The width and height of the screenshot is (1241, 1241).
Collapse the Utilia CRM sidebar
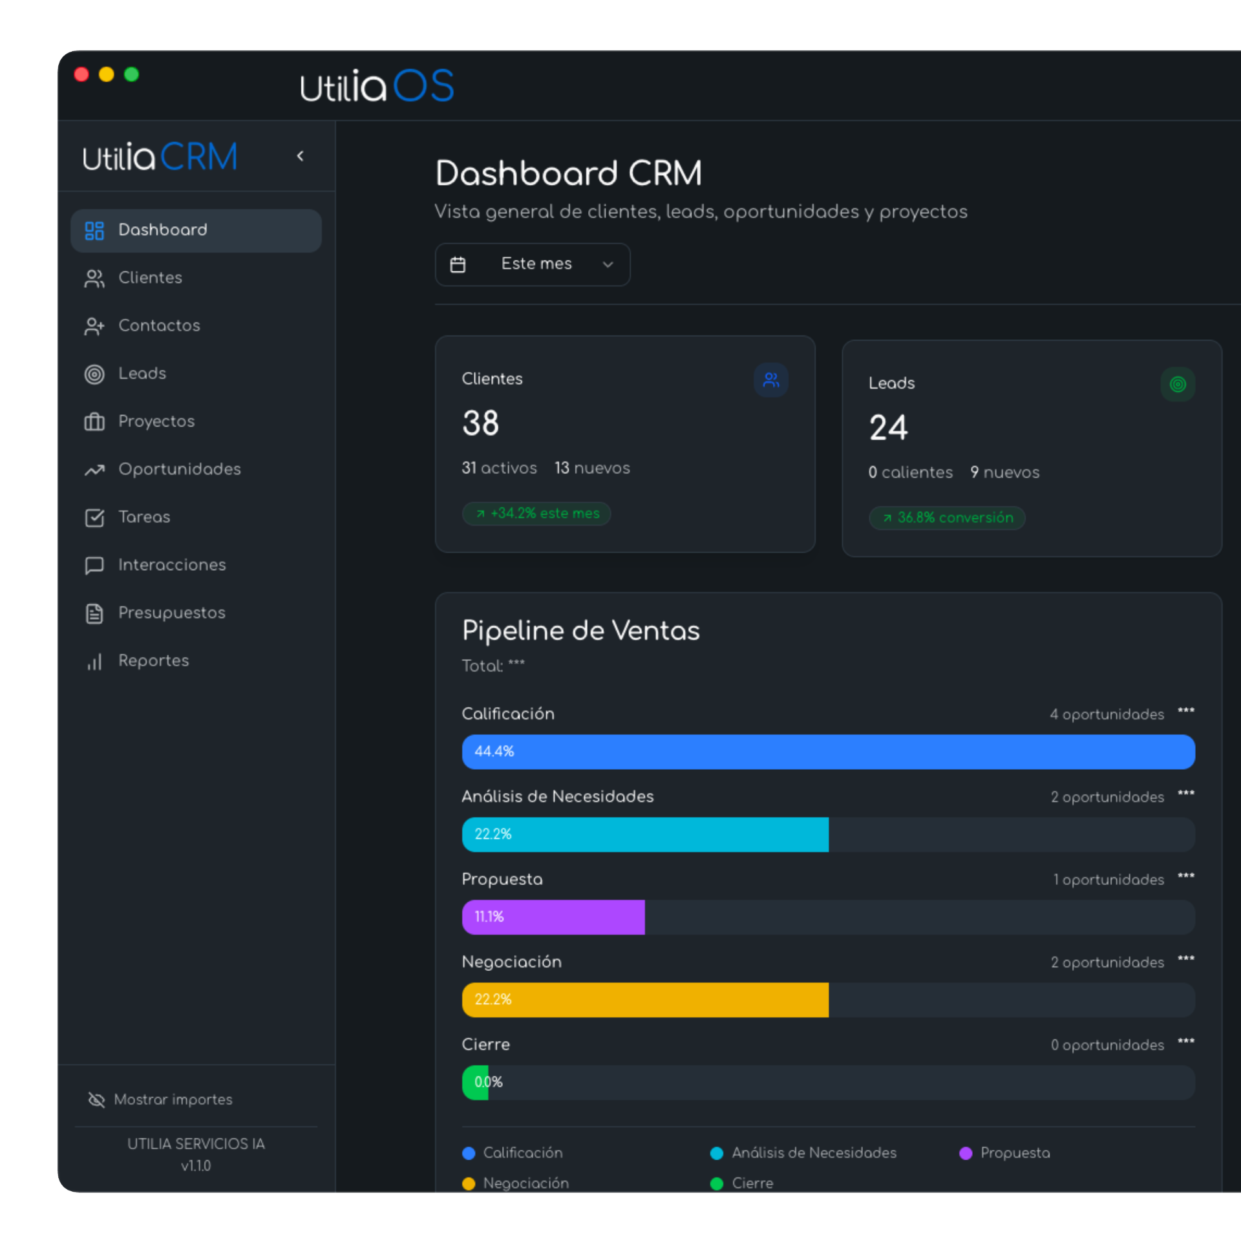(x=300, y=156)
